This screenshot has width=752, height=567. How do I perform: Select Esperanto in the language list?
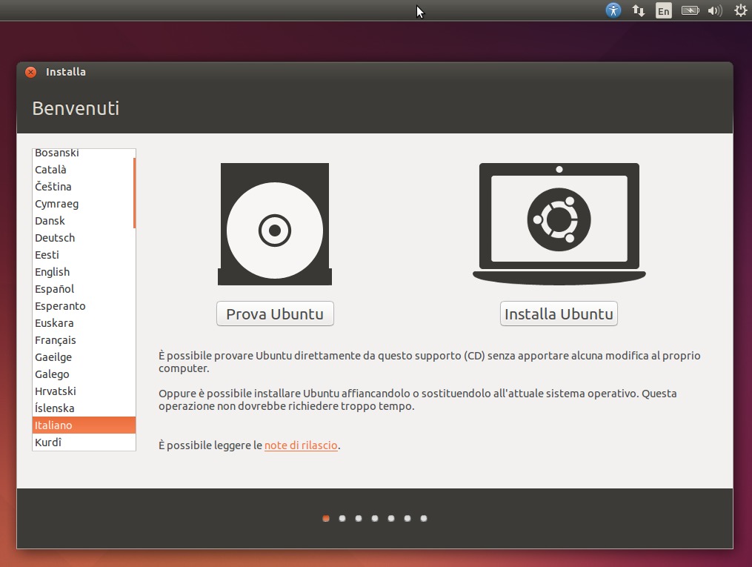click(84, 306)
